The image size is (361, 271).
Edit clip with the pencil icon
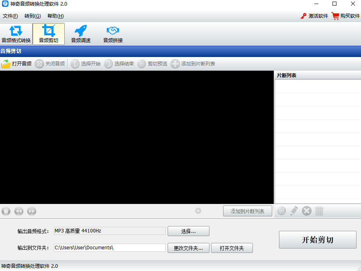tap(294, 211)
